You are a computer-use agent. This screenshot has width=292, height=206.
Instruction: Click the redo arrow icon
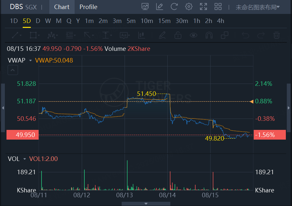[261, 35]
